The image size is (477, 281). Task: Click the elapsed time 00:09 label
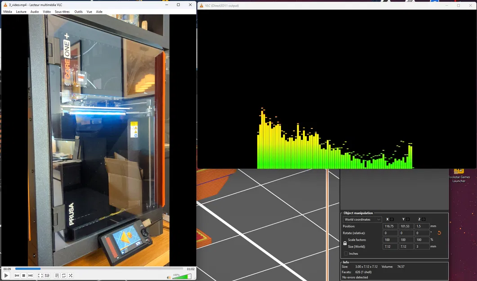(7, 269)
